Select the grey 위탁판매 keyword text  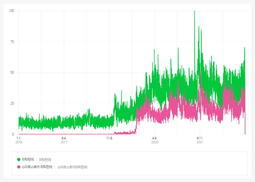pos(45,159)
